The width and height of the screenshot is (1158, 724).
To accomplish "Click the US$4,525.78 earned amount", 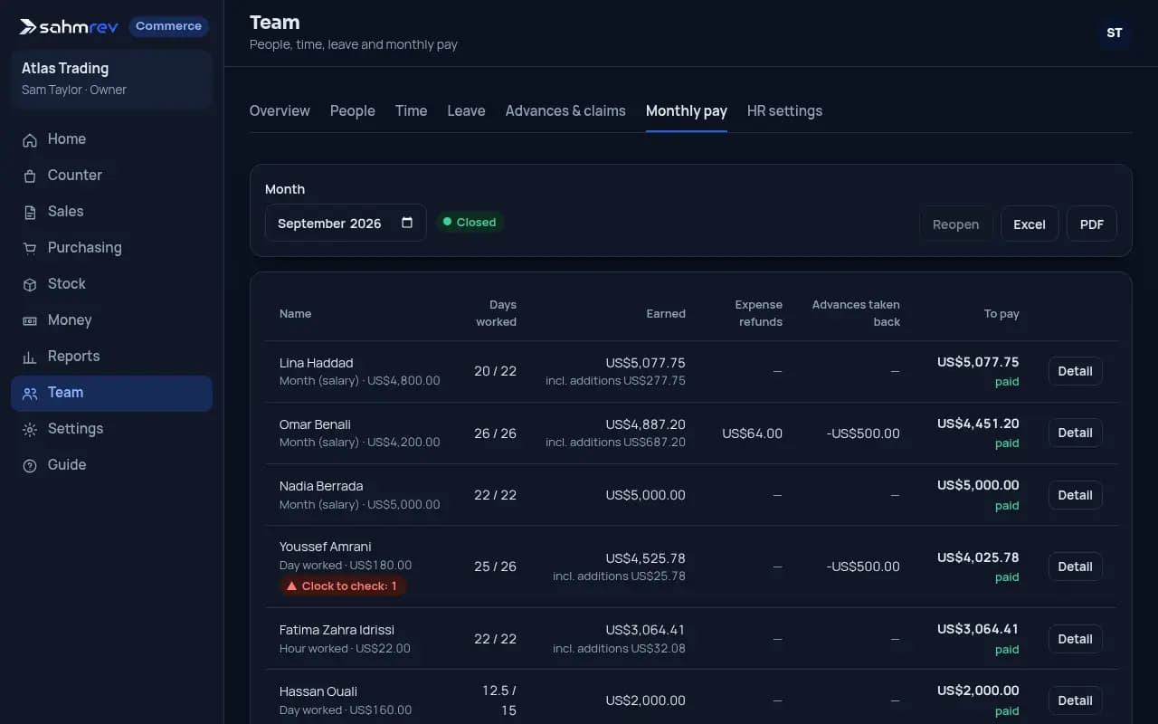I will pyautogui.click(x=646, y=557).
